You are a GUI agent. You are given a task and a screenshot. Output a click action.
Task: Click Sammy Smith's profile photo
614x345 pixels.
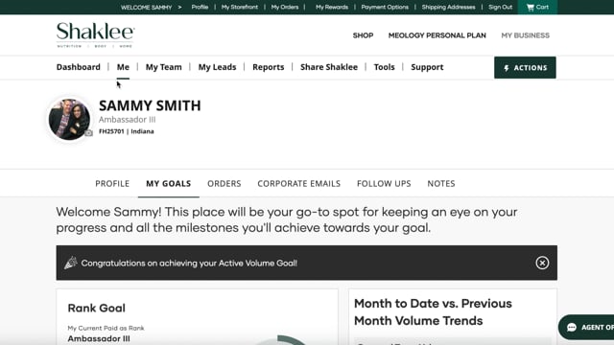[69, 119]
